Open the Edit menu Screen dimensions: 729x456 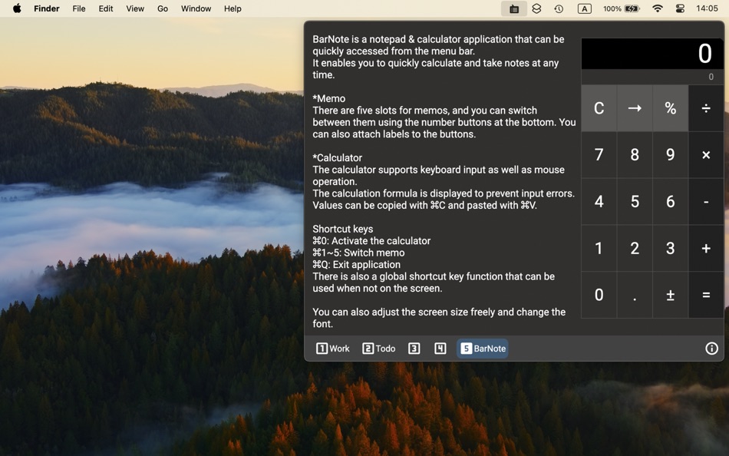(x=106, y=8)
